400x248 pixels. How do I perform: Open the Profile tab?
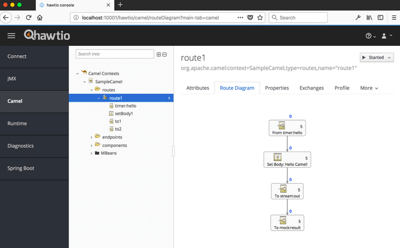coord(342,88)
